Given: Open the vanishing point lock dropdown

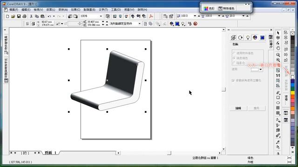Looking at the screenshot, I should pos(140,24).
